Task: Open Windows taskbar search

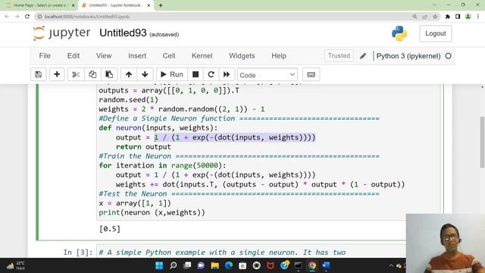Action: (174, 265)
